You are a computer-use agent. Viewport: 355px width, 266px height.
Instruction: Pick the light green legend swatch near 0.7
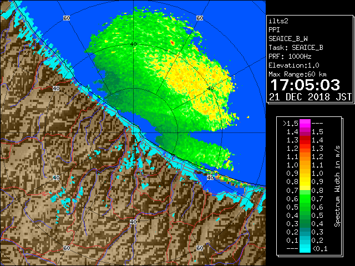pos(305,192)
